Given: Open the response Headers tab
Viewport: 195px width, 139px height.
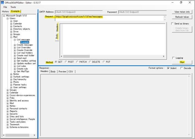Looking at the screenshot, I should click(x=44, y=71).
